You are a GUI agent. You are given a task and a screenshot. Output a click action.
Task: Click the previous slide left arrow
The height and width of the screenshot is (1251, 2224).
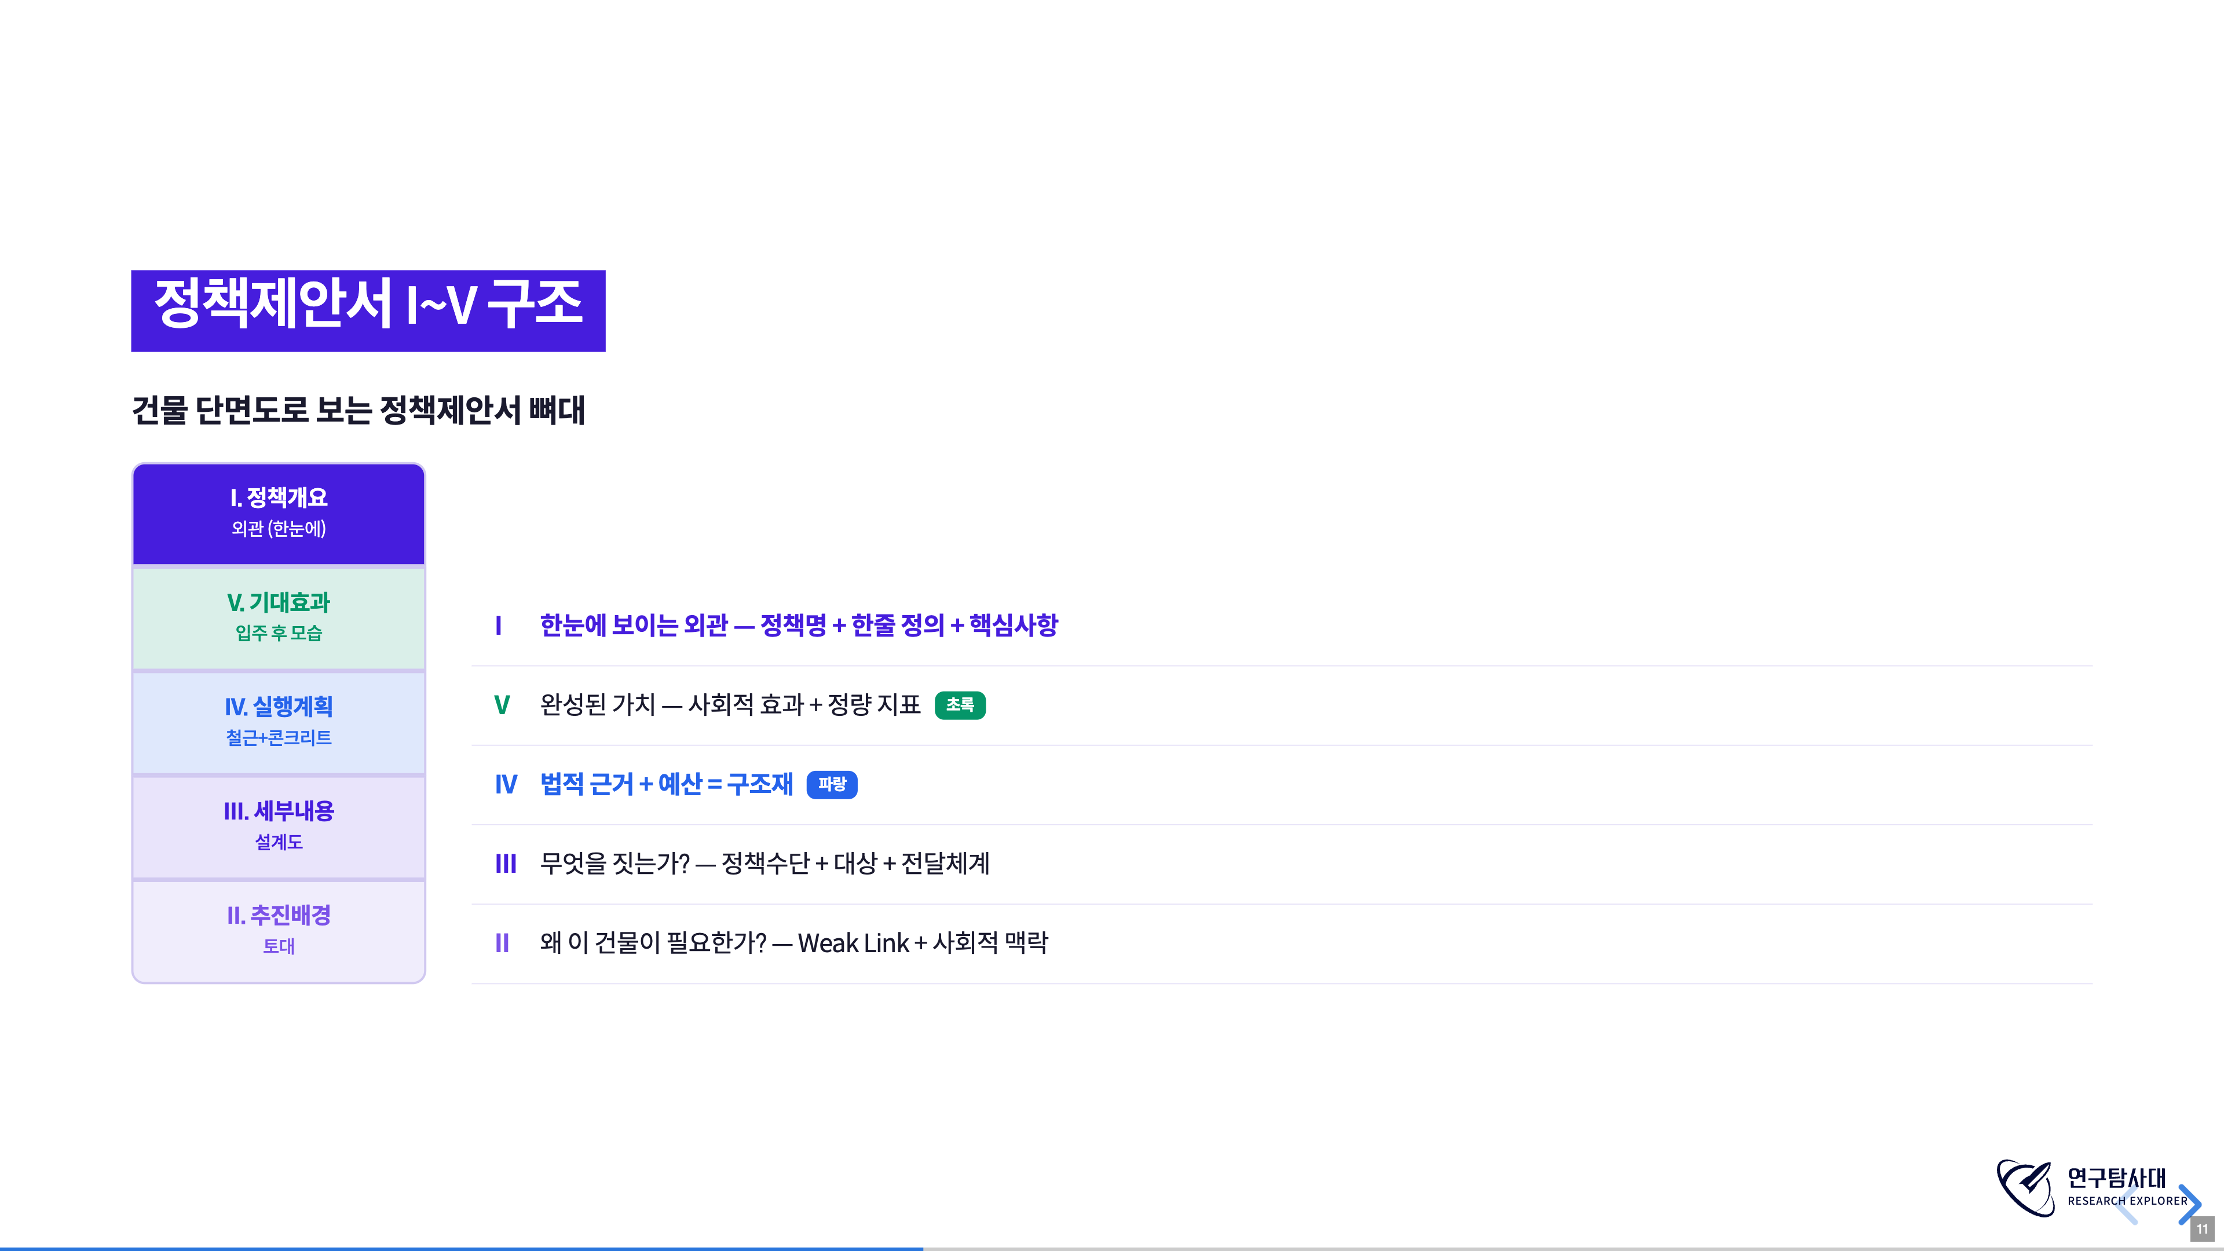pyautogui.click(x=2127, y=1204)
